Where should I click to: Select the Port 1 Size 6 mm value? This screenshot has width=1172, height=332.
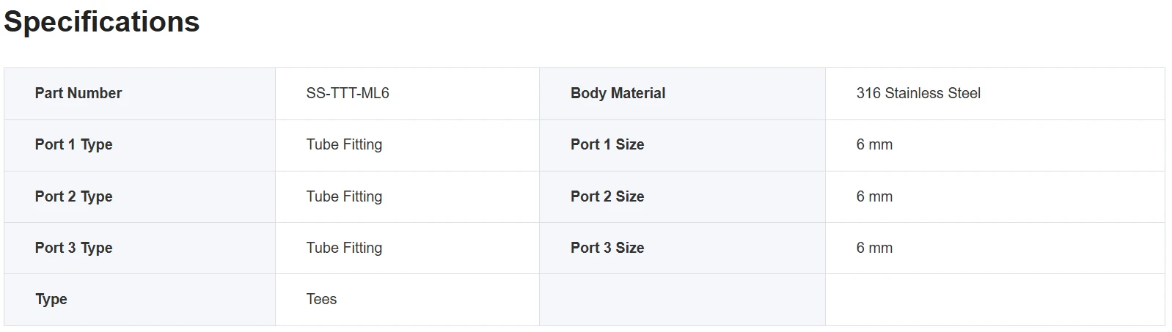(874, 144)
